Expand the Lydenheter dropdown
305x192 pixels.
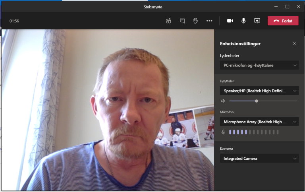click(259, 65)
